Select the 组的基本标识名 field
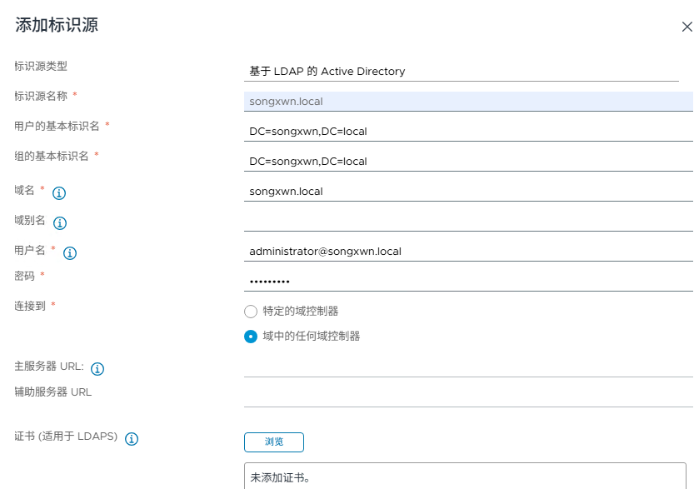This screenshot has height=489, width=699. [458, 161]
